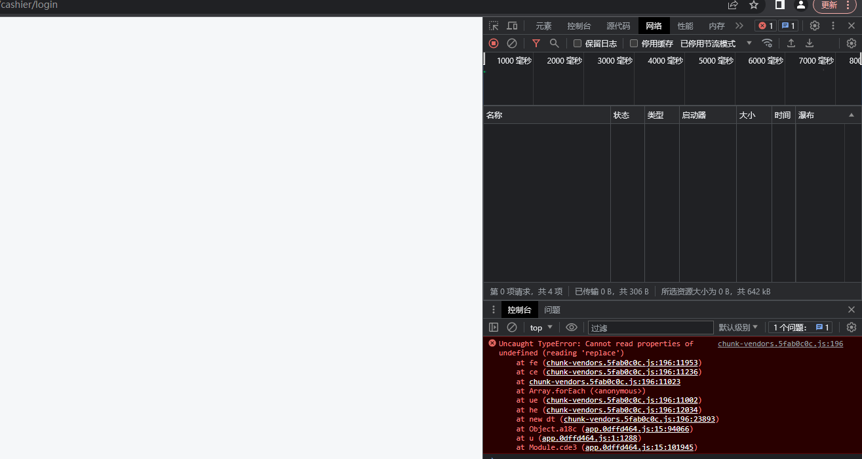Open link chunk-vendors.5fab0c0c.js:196:12034
The height and width of the screenshot is (459, 862).
(623, 410)
